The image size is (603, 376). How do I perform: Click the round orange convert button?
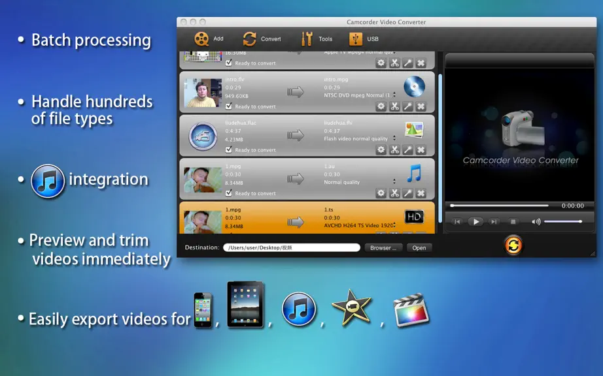513,245
